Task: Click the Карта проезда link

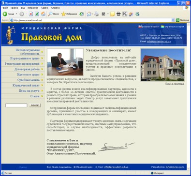Action: pos(175,84)
